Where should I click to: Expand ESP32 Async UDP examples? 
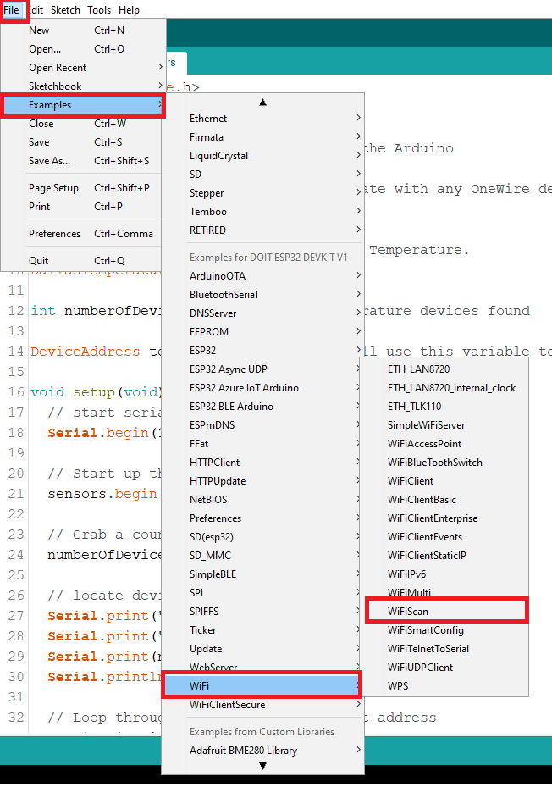[x=262, y=369]
